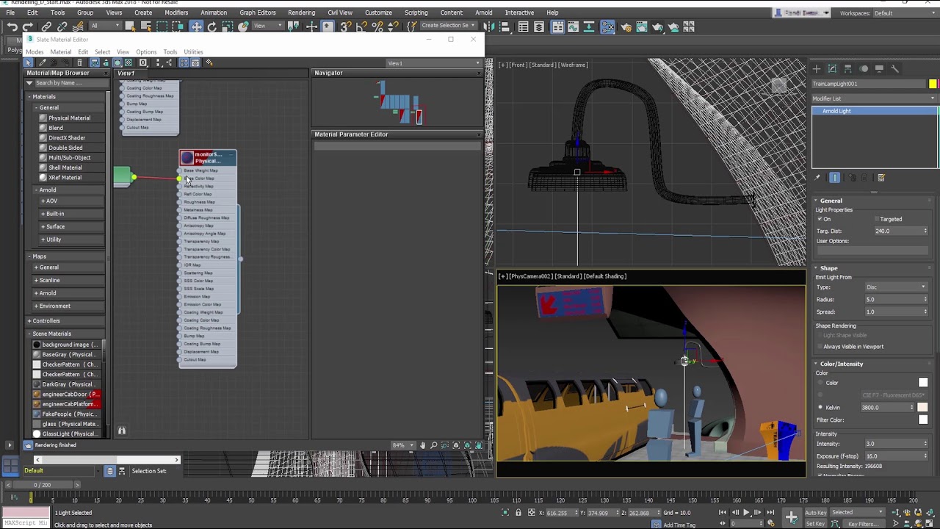
Task: Toggle the selection lock icon in status bar
Action: [x=518, y=512]
